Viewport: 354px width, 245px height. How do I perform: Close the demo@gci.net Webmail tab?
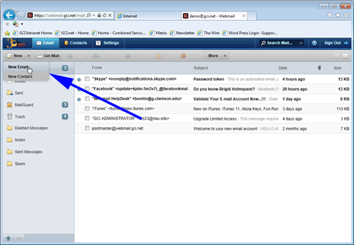coord(244,16)
